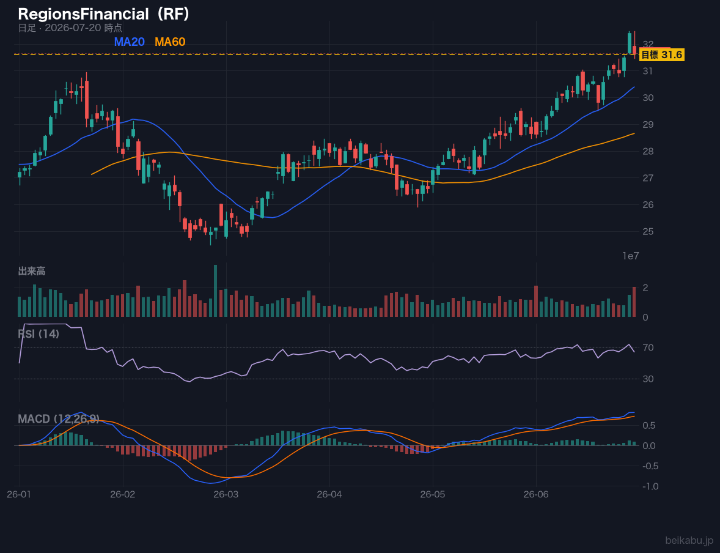The height and width of the screenshot is (553, 720).
Task: Click the 目標 31.6 target price label
Action: 662,55
